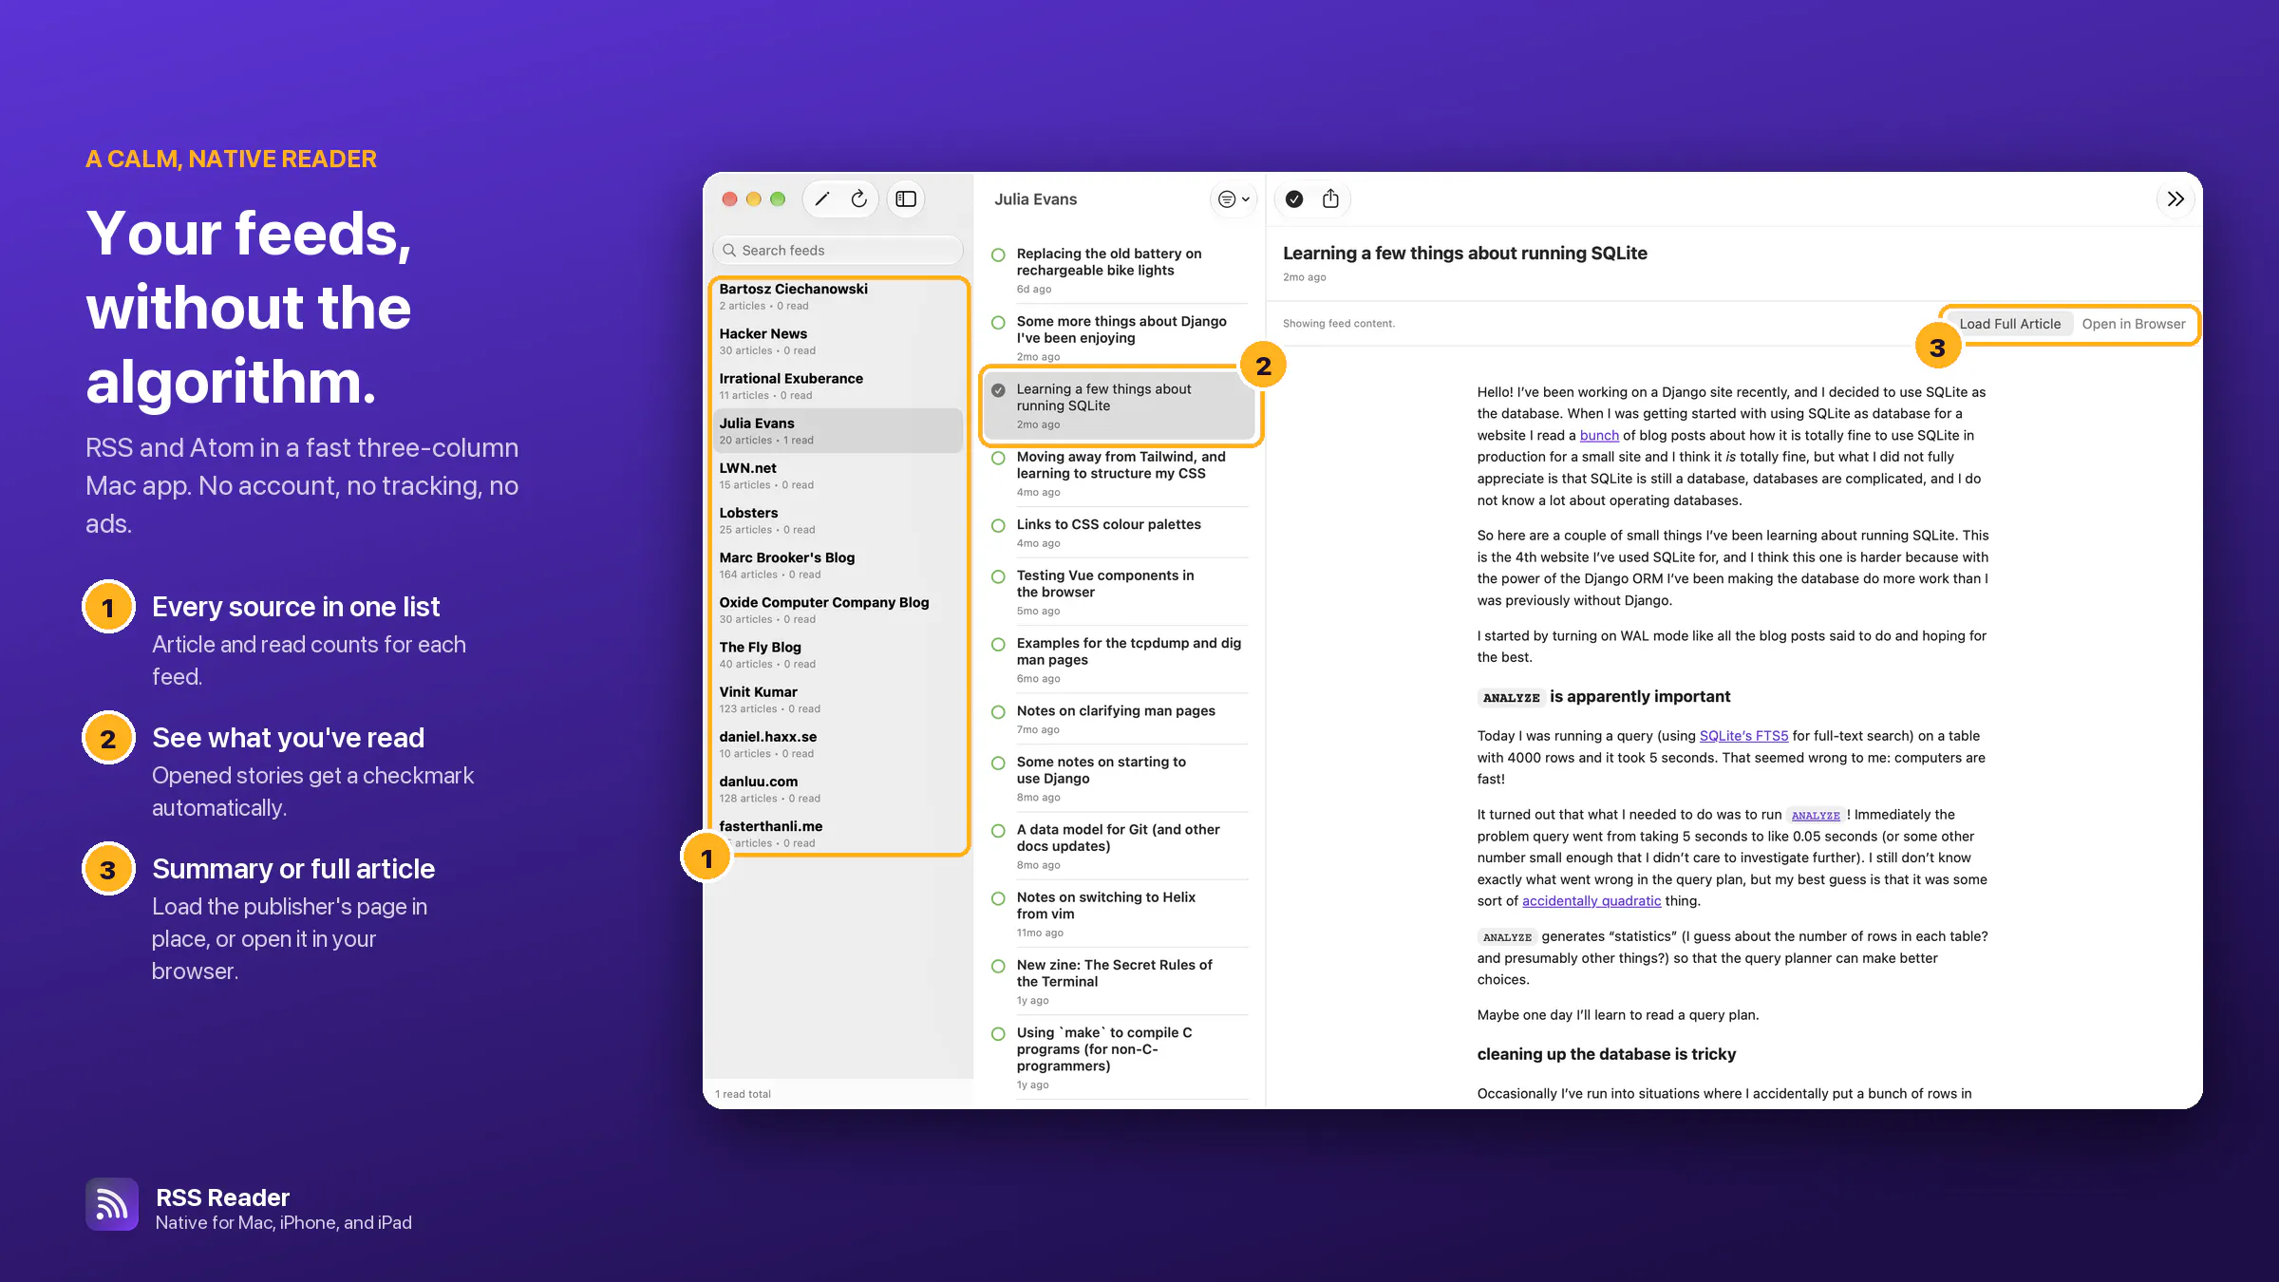Mark article read with checkmark icon
The width and height of the screenshot is (2279, 1282).
click(1294, 199)
